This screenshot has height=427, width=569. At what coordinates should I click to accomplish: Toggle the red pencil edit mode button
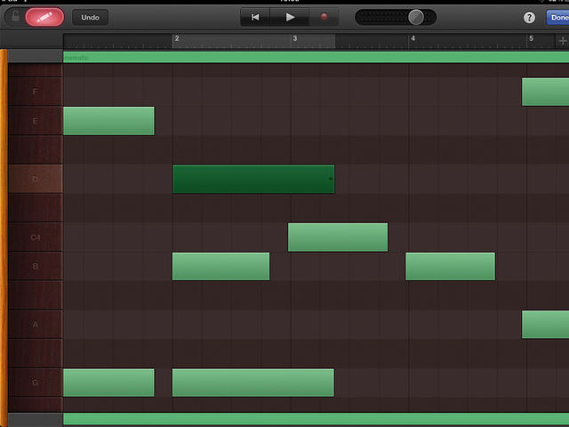pyautogui.click(x=44, y=17)
